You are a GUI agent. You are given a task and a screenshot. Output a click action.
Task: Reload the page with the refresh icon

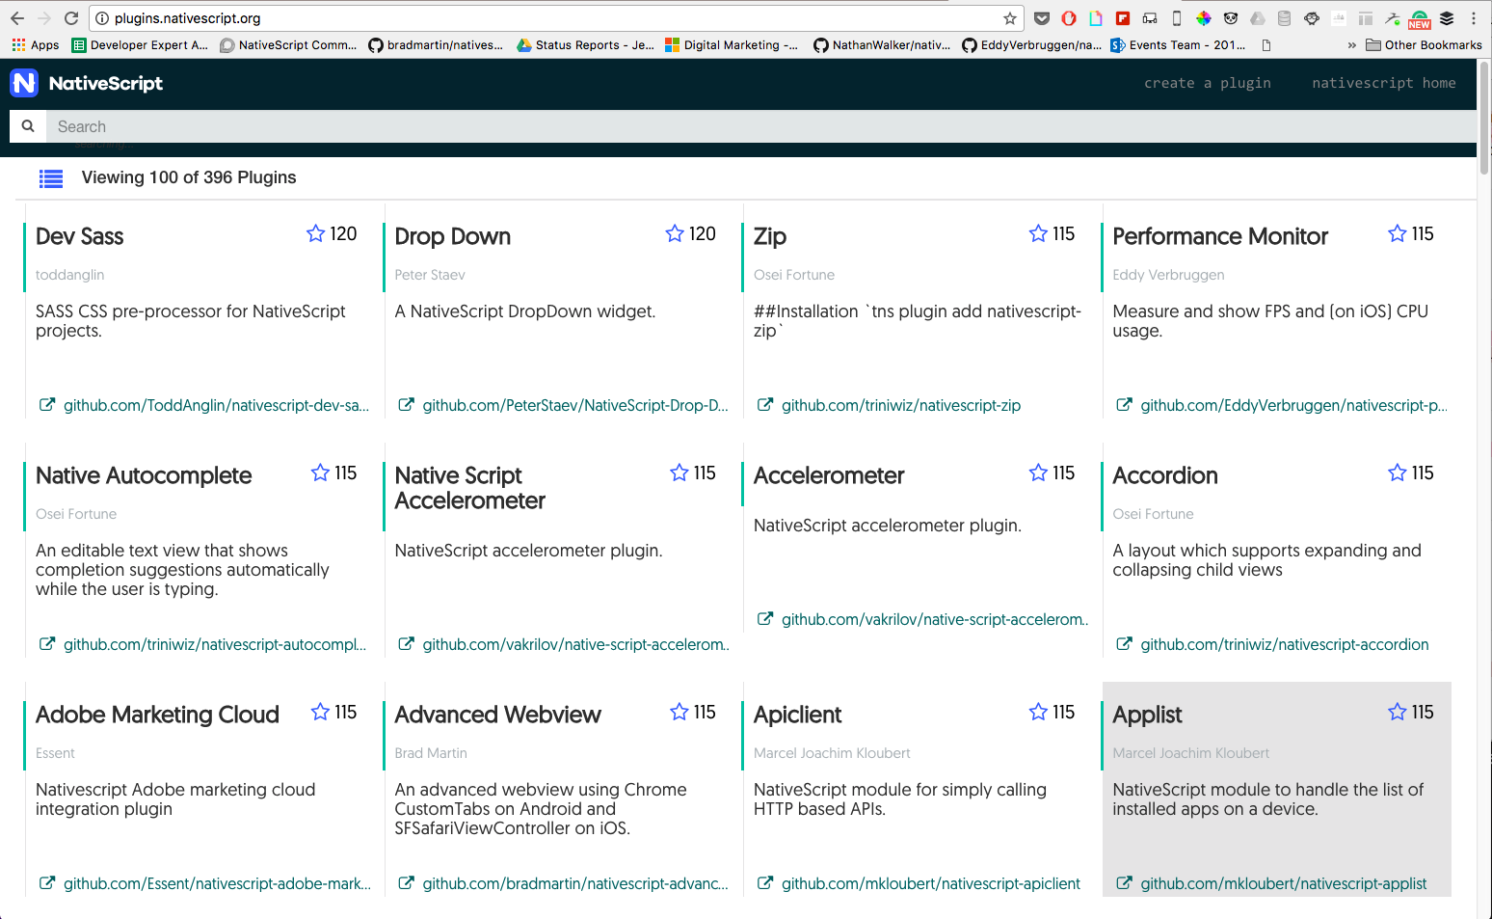[x=71, y=18]
